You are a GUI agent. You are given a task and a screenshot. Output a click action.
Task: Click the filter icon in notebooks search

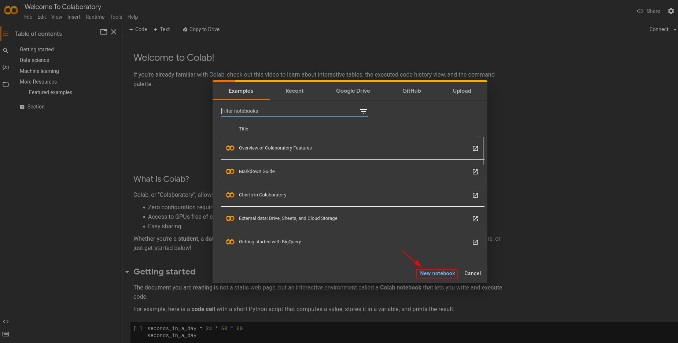click(x=363, y=111)
